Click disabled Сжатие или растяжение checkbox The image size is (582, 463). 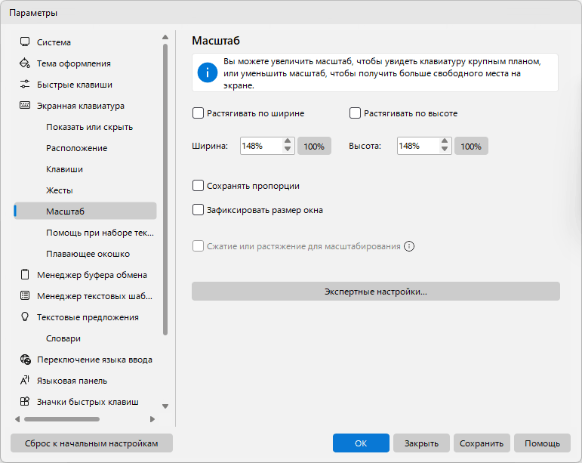(198, 245)
